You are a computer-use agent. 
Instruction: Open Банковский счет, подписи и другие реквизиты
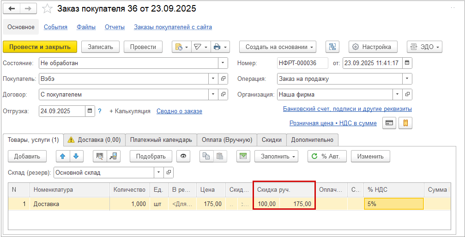tap(347, 109)
